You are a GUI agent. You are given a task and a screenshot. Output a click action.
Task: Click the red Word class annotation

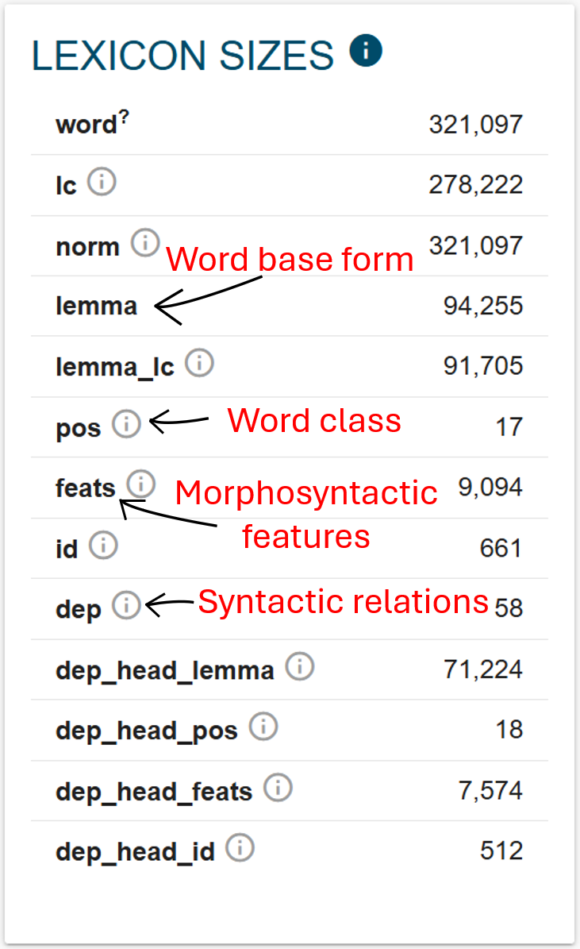[x=314, y=420]
